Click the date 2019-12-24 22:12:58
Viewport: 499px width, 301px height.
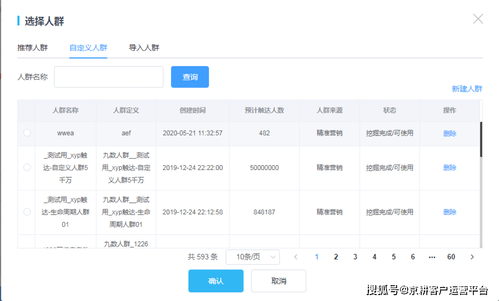(193, 212)
